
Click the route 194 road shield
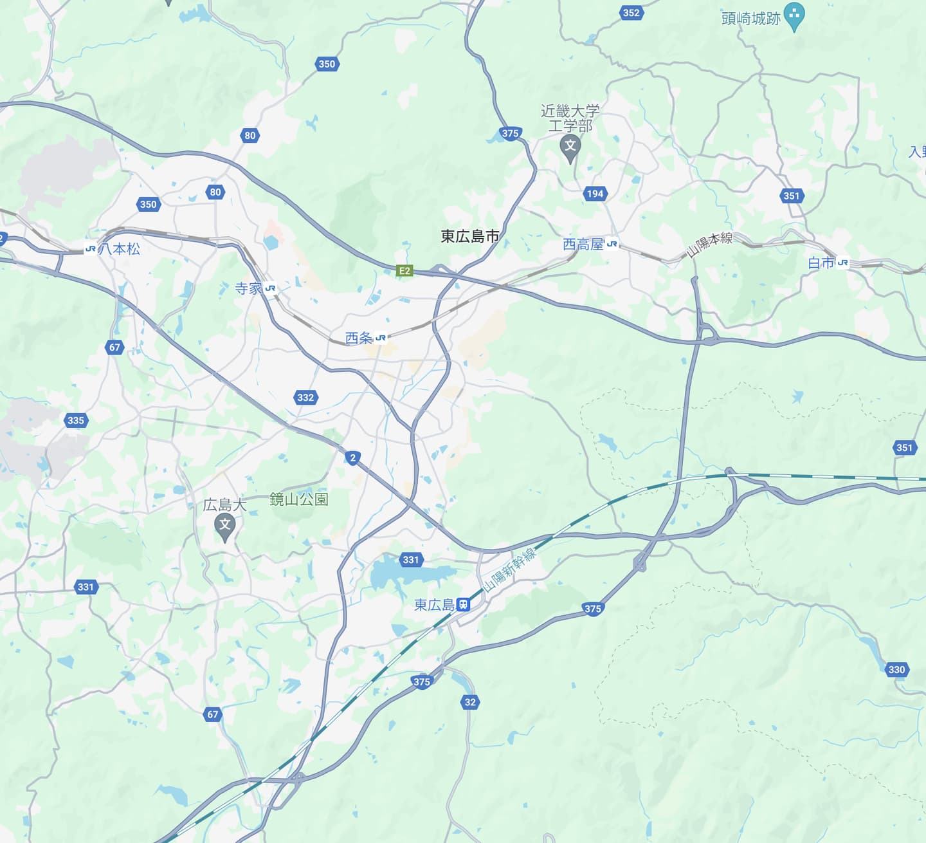coord(595,194)
